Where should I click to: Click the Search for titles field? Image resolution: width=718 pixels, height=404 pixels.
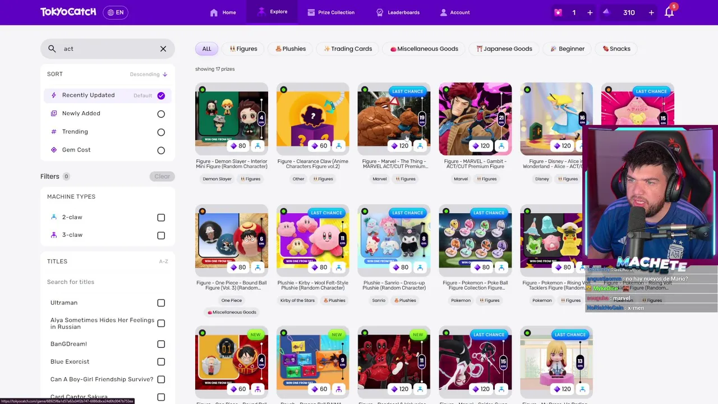tap(107, 282)
